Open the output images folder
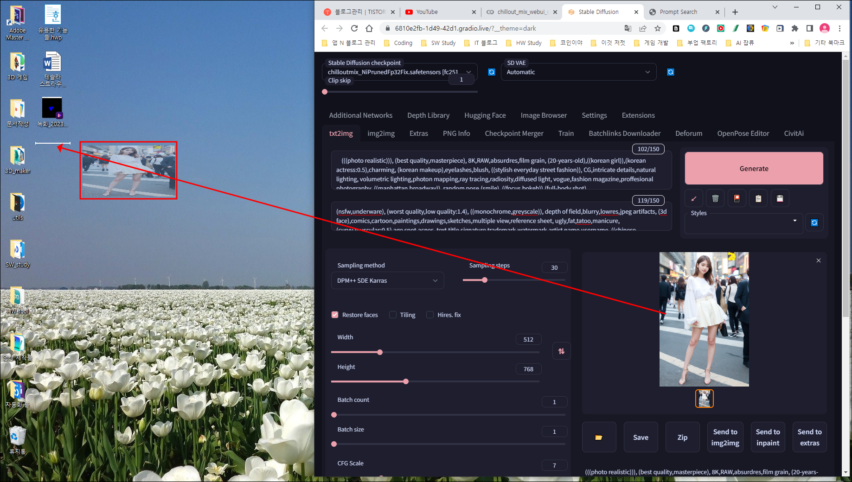 point(599,437)
